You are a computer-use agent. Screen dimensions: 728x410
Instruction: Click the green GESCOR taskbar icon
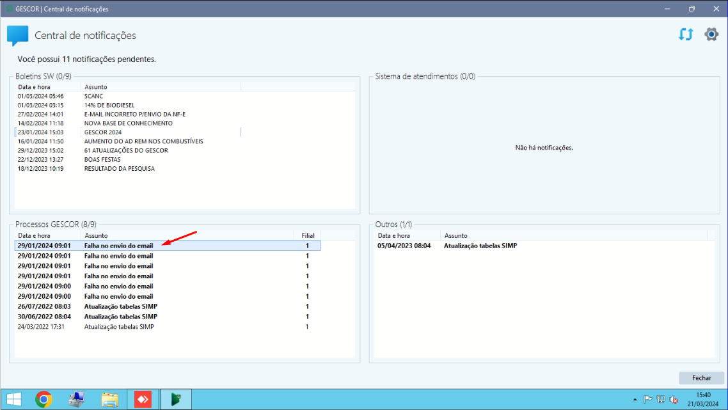(x=175, y=399)
